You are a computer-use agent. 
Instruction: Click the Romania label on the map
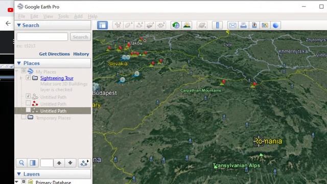pos(268,141)
